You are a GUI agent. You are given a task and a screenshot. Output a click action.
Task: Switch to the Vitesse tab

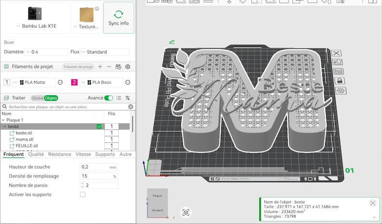click(83, 154)
